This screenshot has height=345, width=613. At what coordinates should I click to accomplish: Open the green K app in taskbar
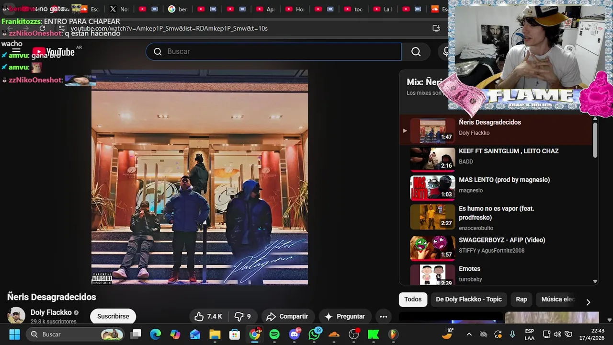point(374,334)
